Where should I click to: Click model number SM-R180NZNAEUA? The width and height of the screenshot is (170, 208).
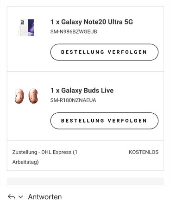click(x=73, y=100)
